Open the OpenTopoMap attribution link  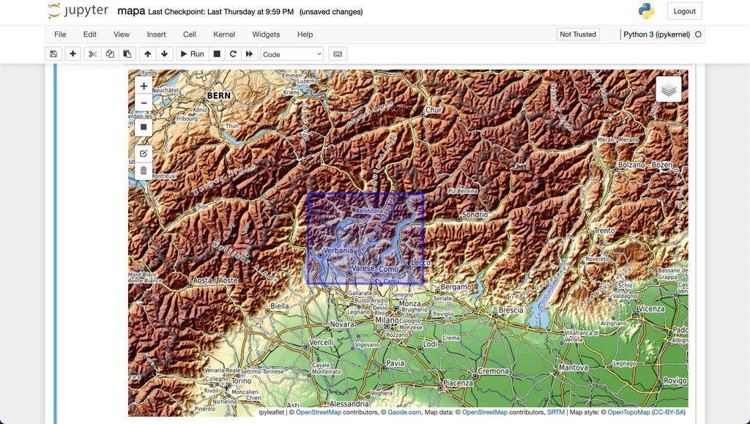click(628, 412)
